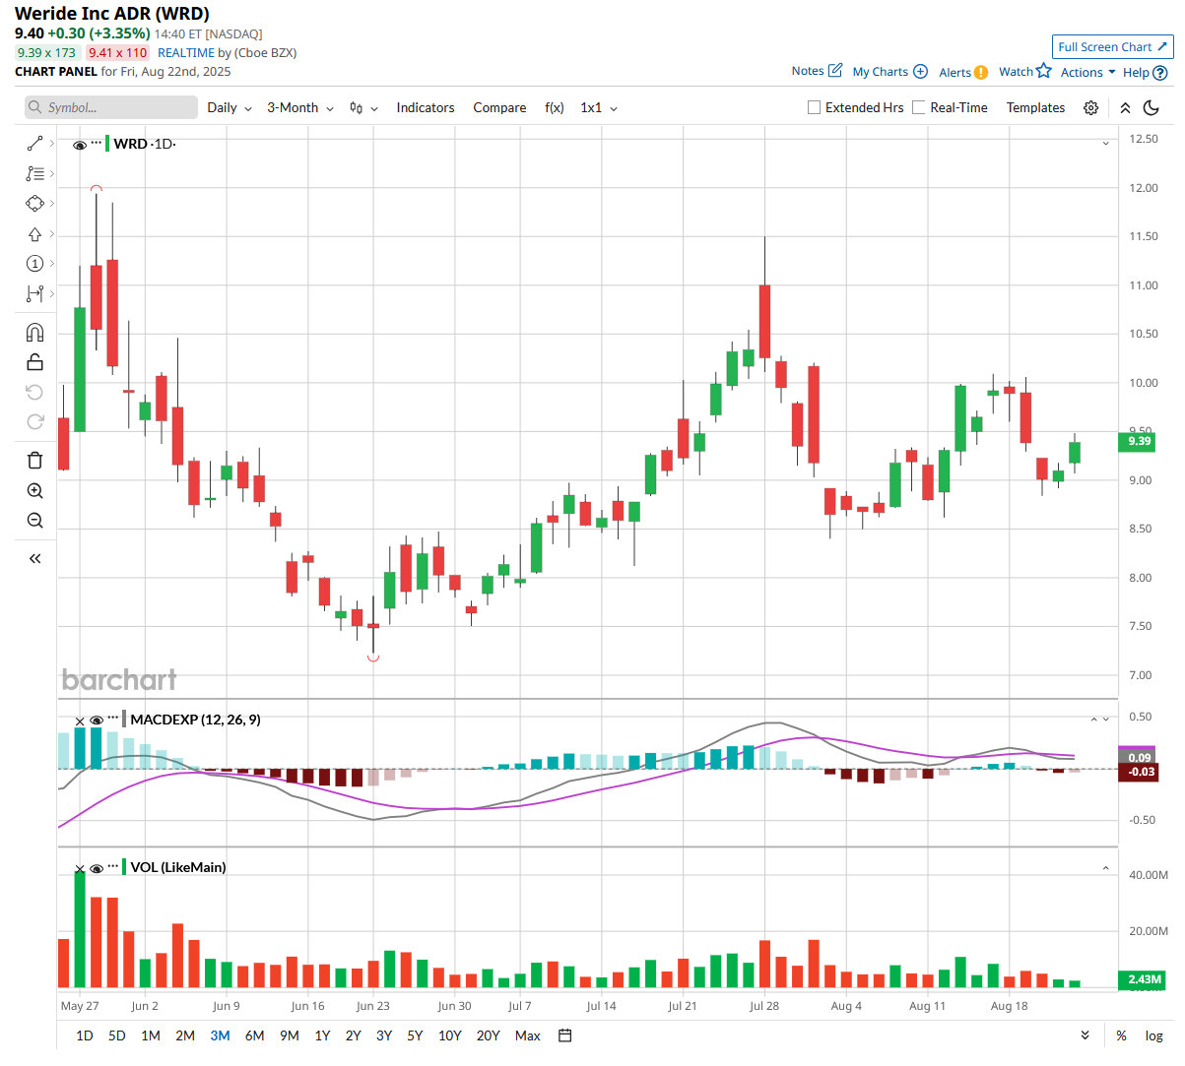Open the custom date range calendar
Image resolution: width=1185 pixels, height=1066 pixels.
click(564, 1035)
